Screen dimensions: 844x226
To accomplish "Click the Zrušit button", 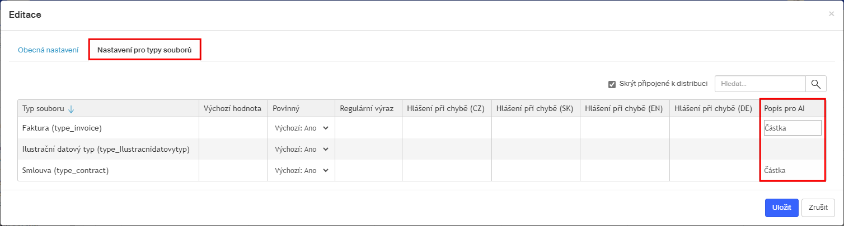I will (x=818, y=207).
